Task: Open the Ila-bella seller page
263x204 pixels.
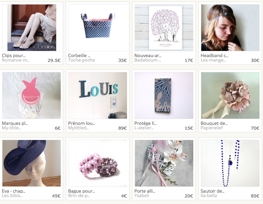Action: 209,196
